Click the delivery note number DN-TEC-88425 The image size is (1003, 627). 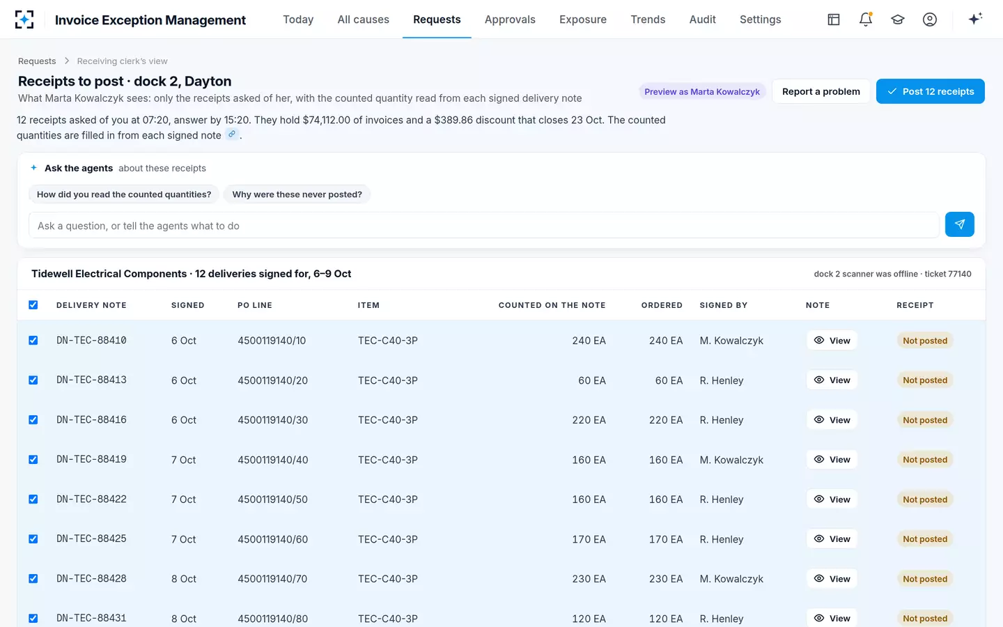[91, 539]
